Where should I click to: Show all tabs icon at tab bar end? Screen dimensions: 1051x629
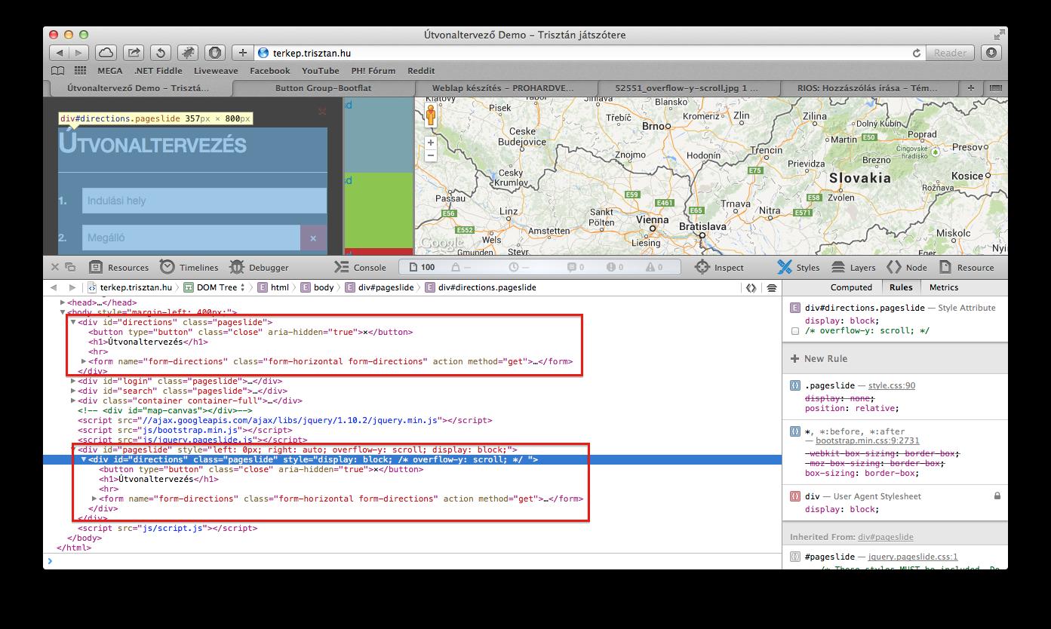coord(995,88)
